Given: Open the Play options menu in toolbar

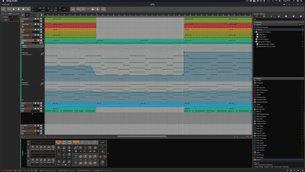Looking at the screenshot, I should tap(9, 9).
